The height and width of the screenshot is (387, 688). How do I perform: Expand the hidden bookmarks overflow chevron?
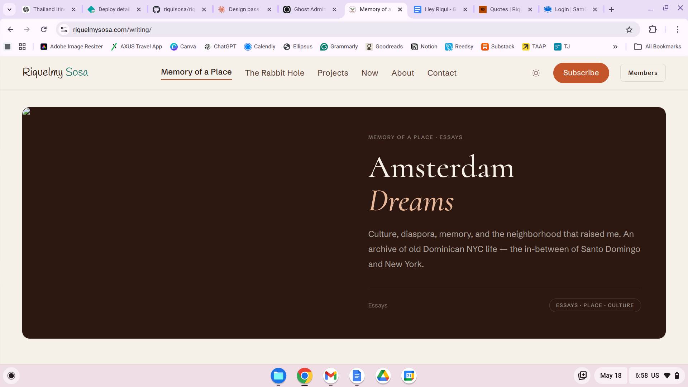615,47
